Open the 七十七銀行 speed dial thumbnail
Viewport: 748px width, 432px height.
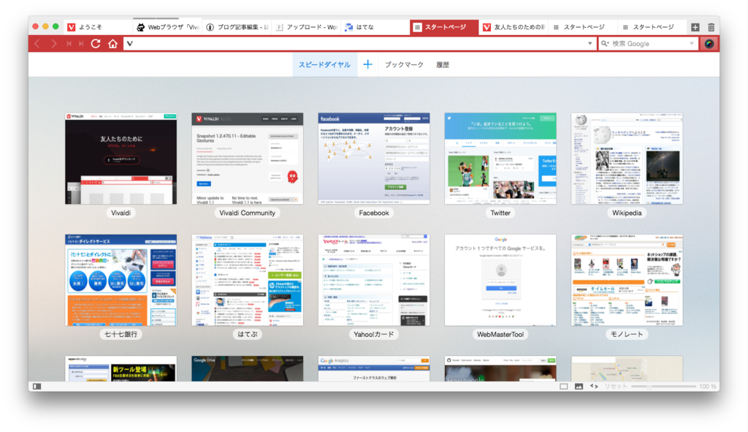(121, 280)
